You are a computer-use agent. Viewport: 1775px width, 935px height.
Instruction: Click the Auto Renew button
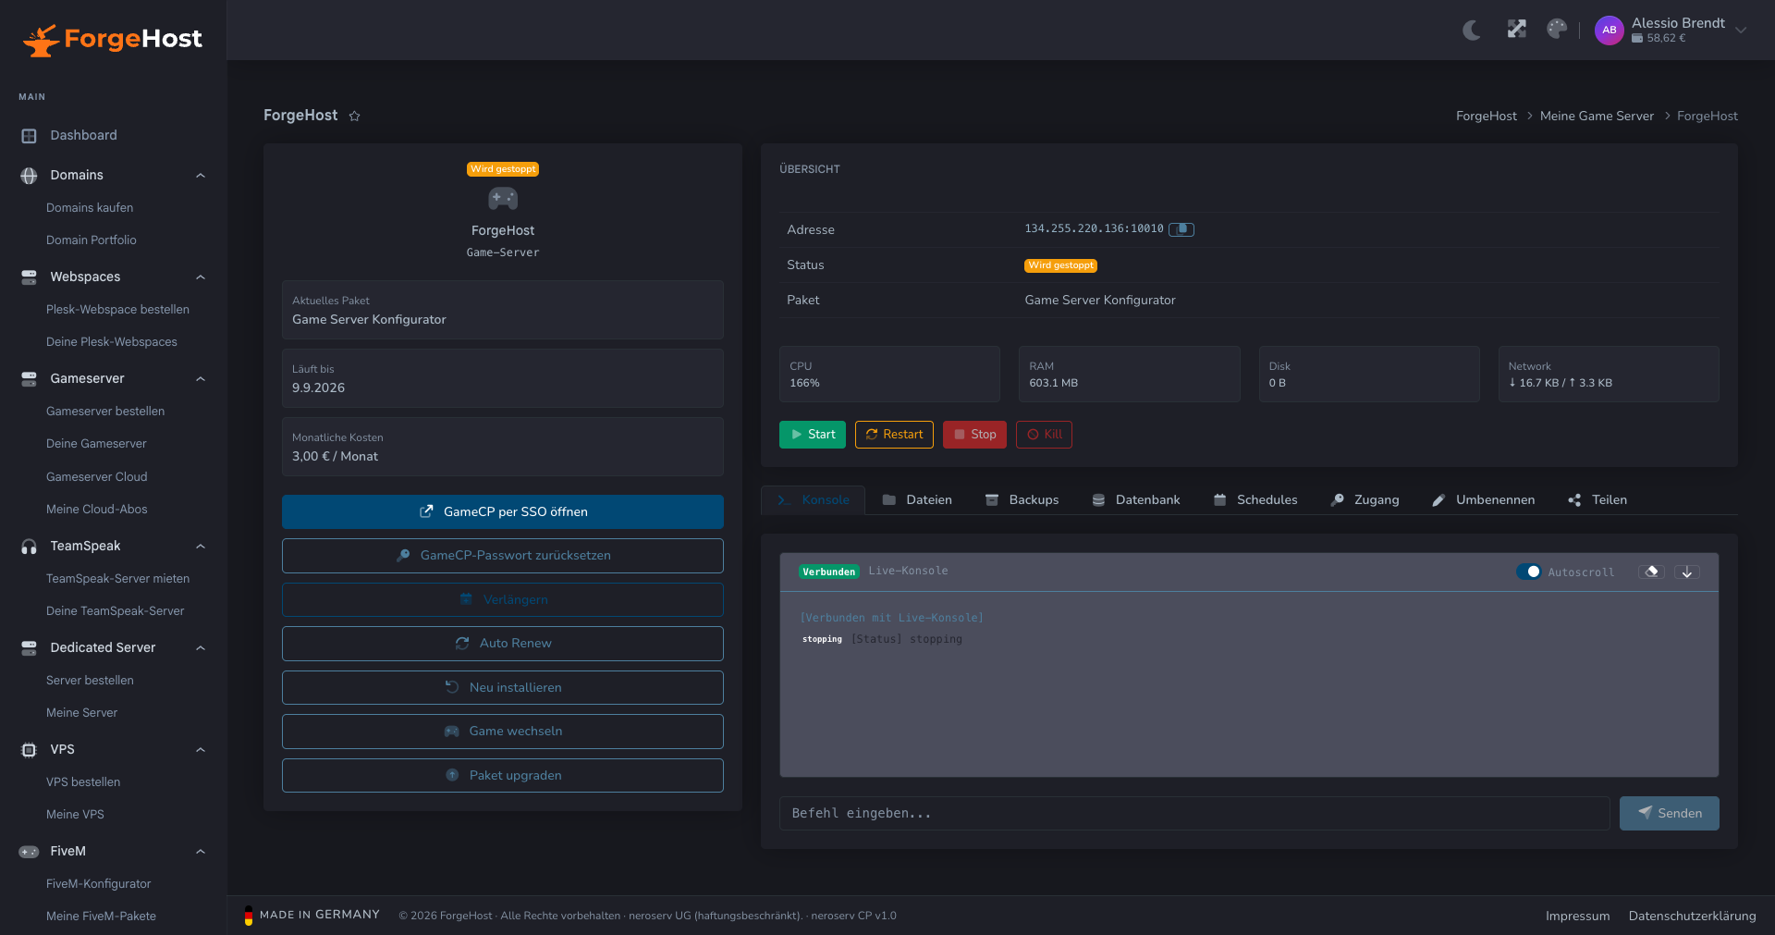coord(503,644)
